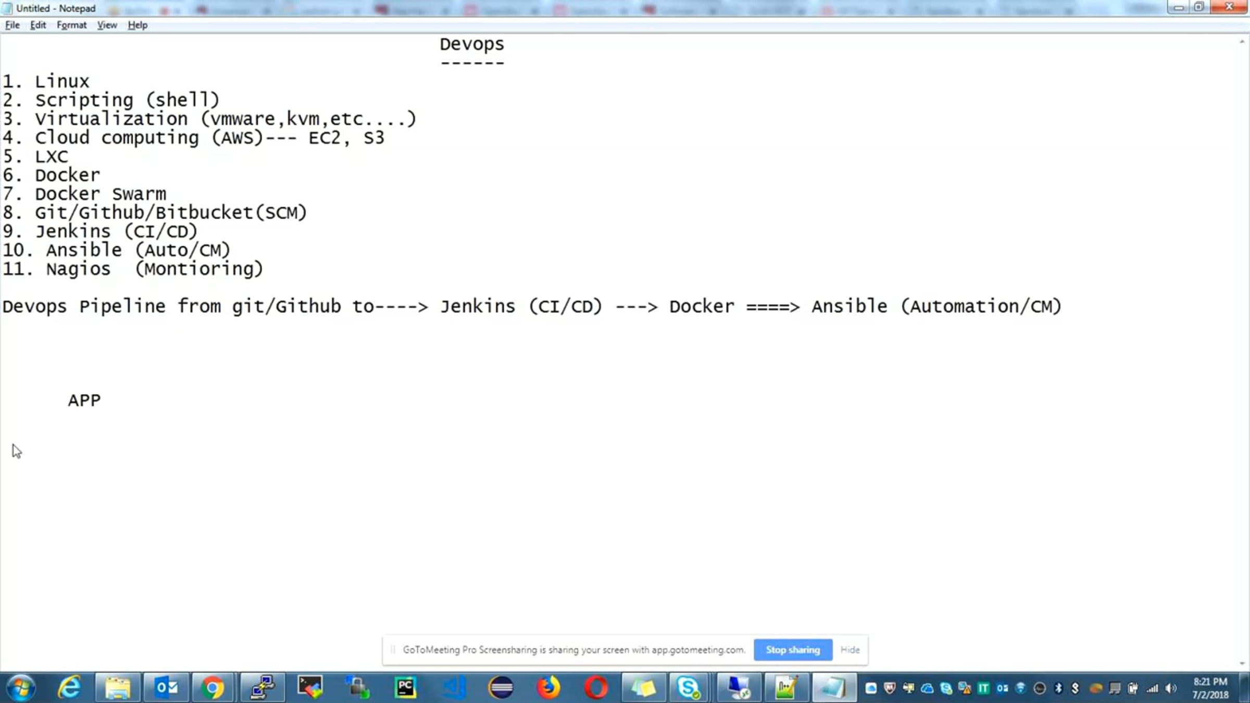Click the volume speaker tray icon
Image resolution: width=1250 pixels, height=703 pixels.
tap(1171, 688)
